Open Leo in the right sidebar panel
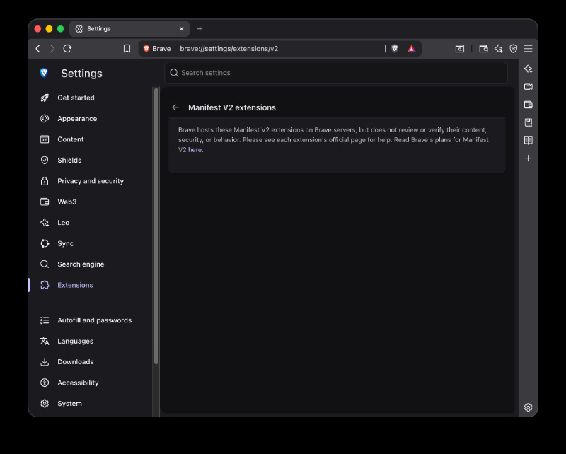Screen dimensions: 566x454 [528, 69]
